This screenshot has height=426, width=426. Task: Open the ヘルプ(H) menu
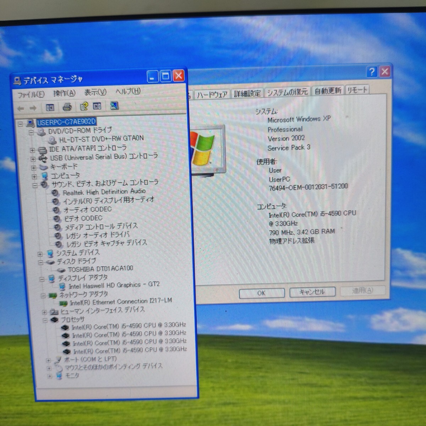pyautogui.click(x=128, y=91)
